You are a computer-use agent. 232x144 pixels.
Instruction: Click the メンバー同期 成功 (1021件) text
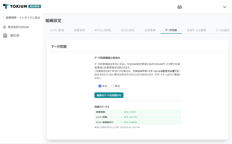[x=131, y=117]
